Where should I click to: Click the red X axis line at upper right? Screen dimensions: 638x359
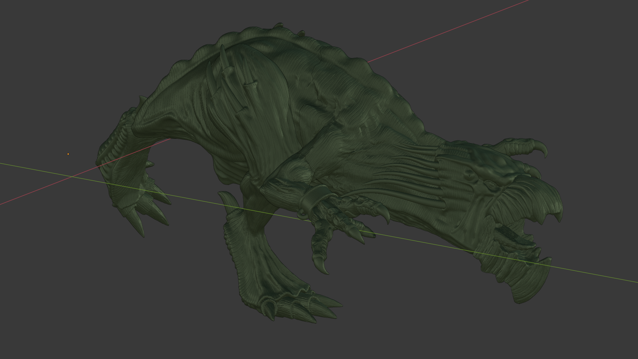(x=465, y=24)
